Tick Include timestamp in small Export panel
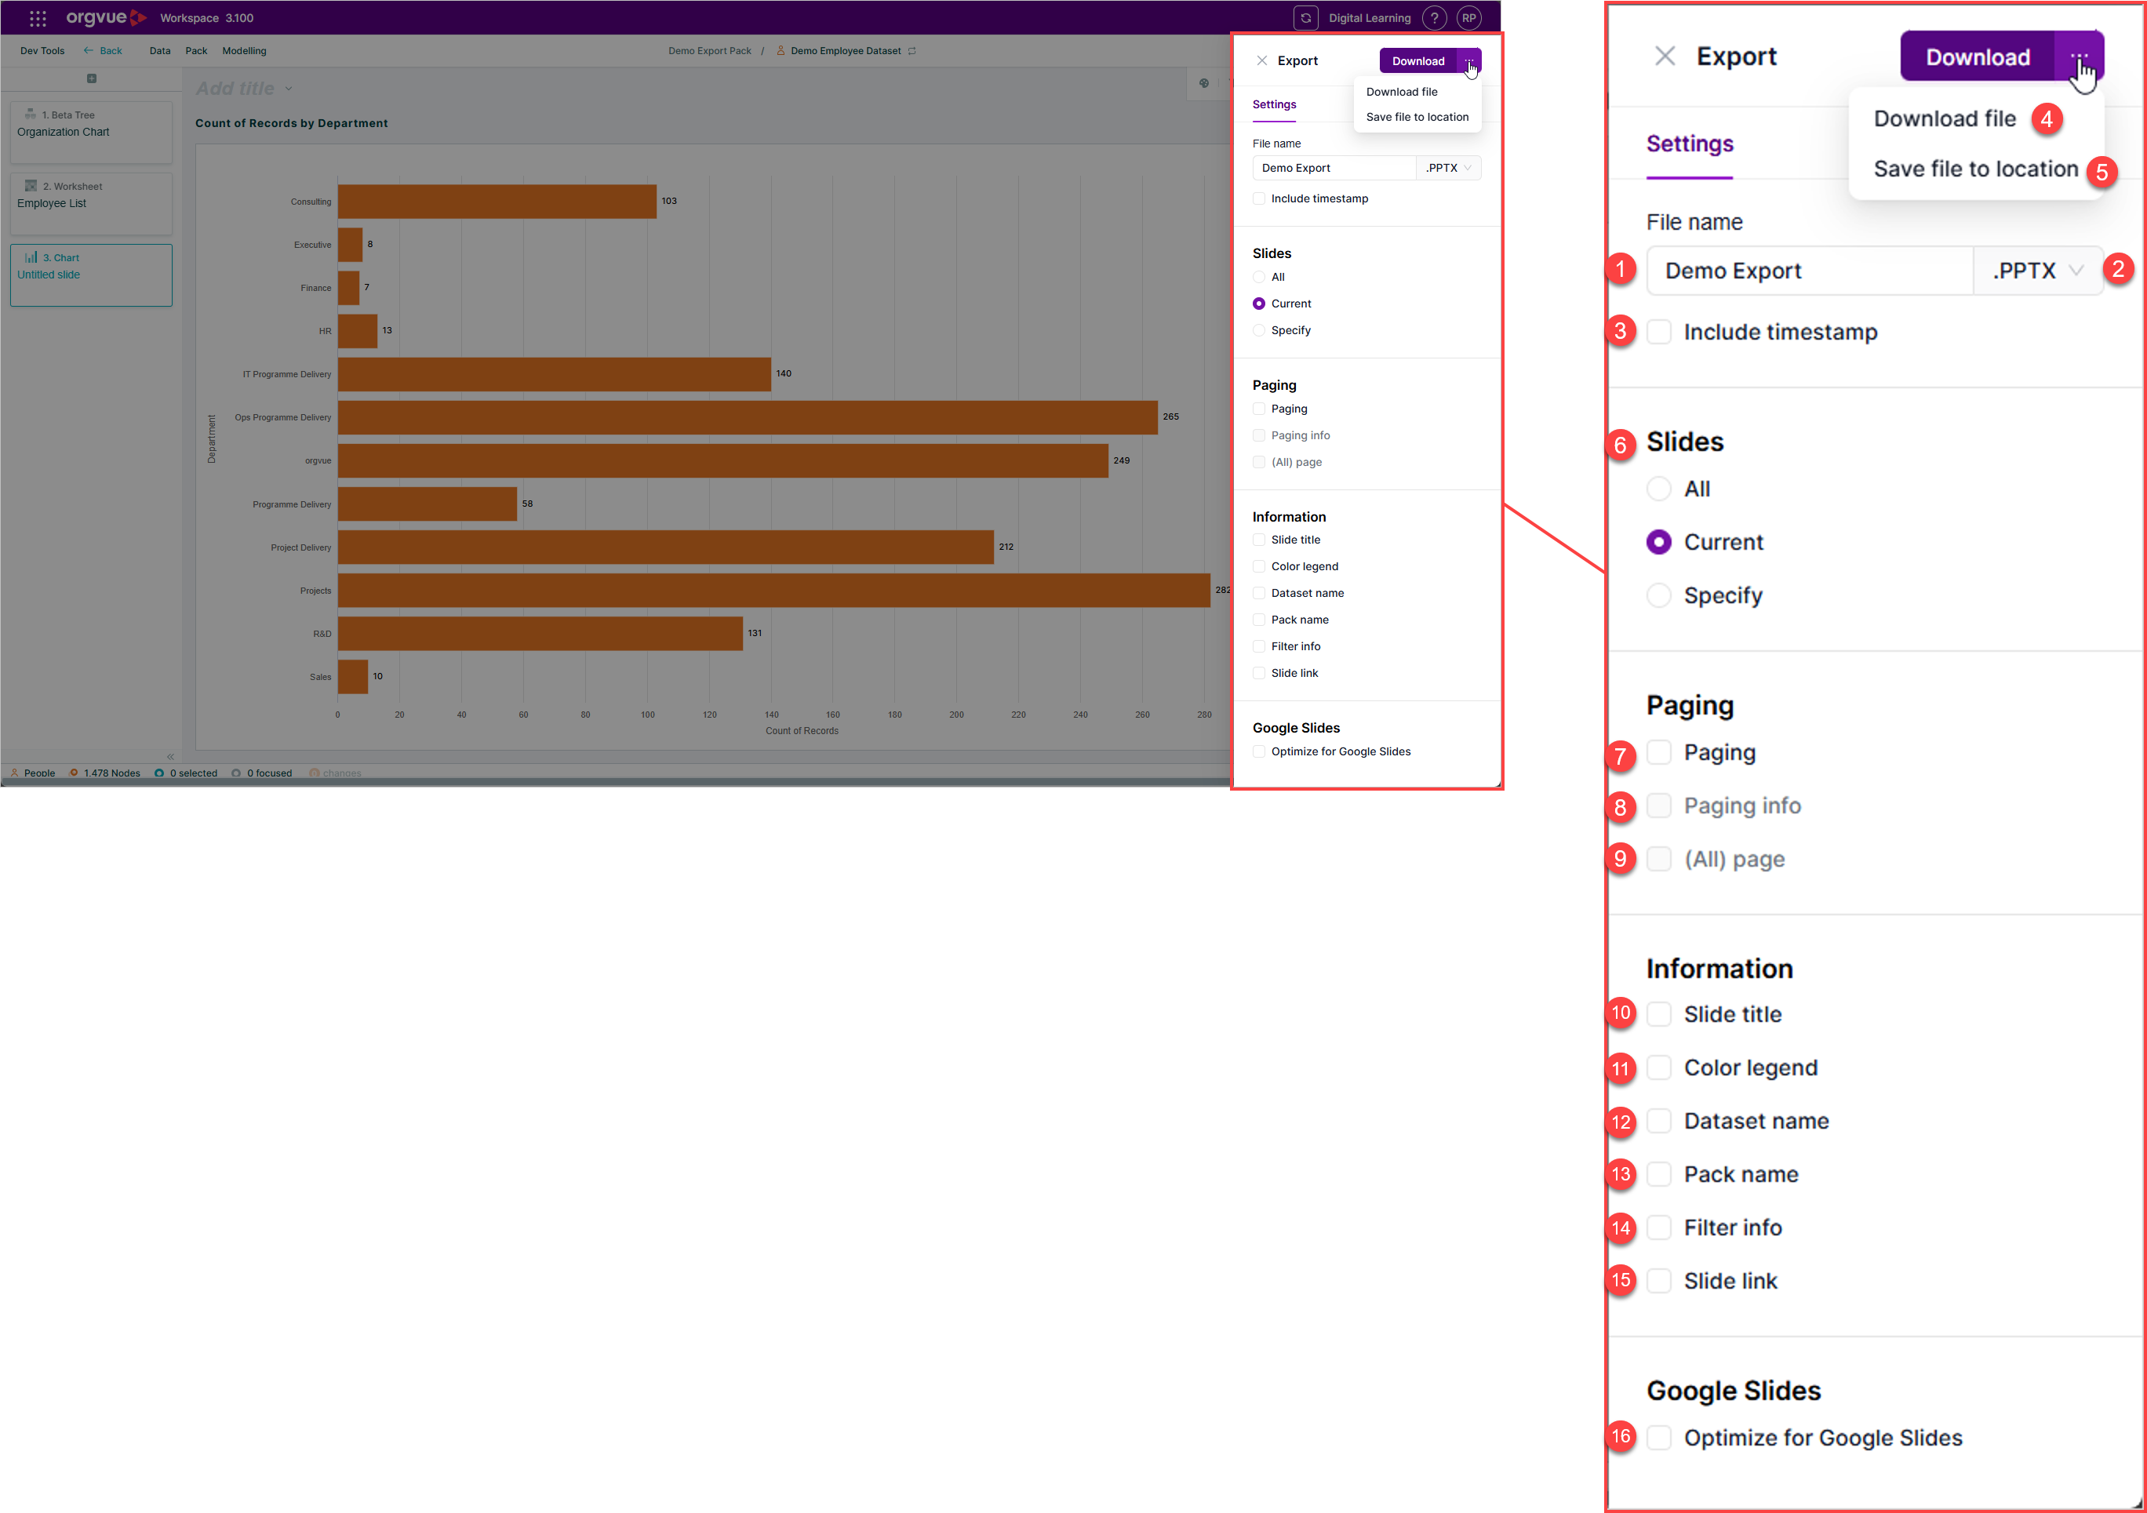This screenshot has width=2147, height=1513. (1259, 199)
